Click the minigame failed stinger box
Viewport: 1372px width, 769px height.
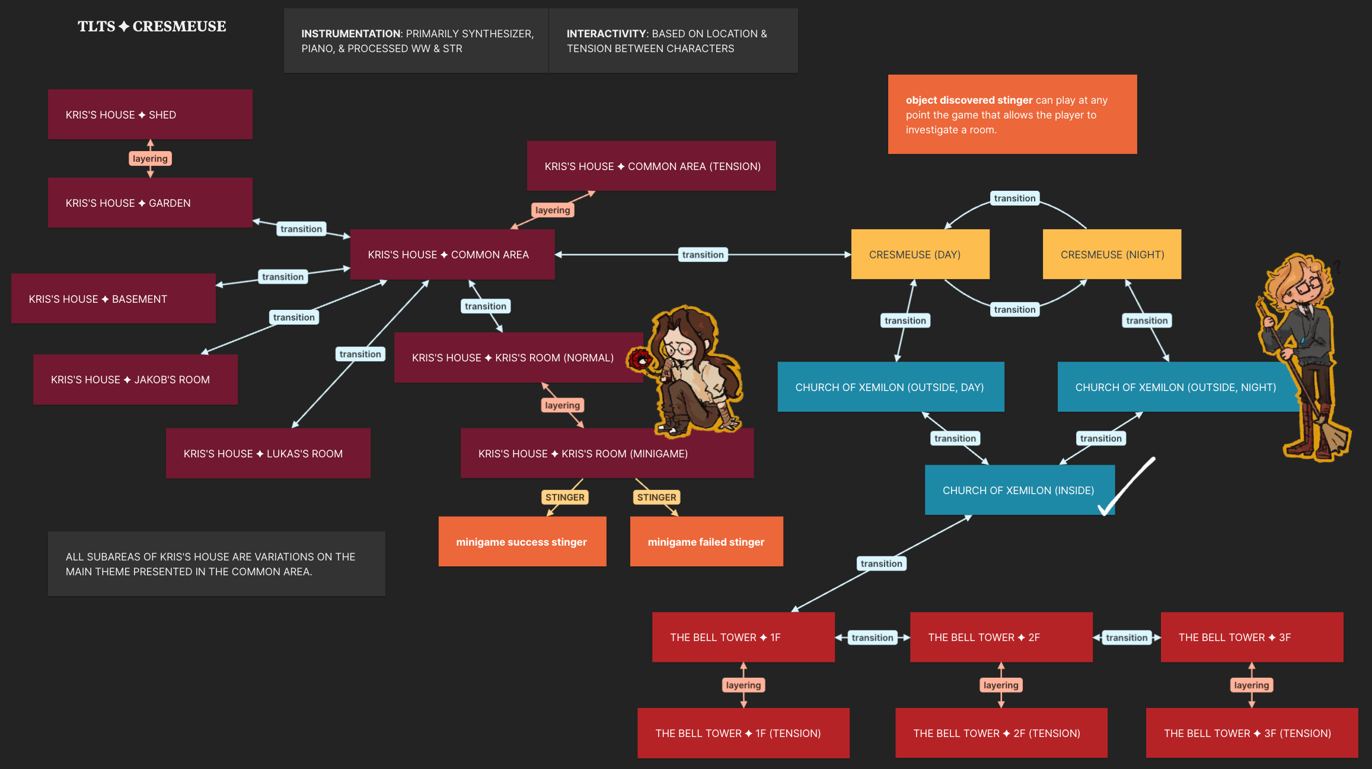pos(706,541)
